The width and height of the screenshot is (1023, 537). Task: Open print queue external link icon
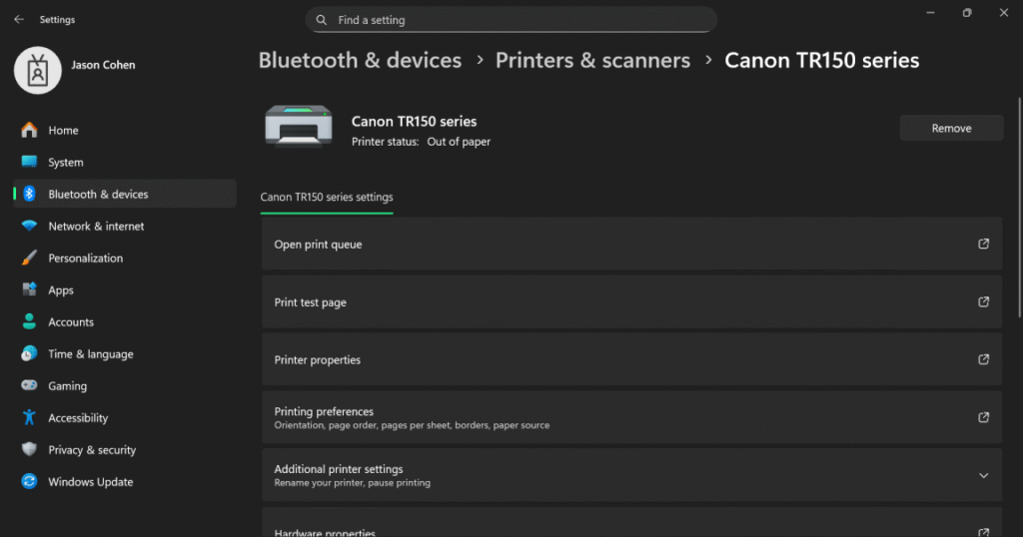(983, 245)
